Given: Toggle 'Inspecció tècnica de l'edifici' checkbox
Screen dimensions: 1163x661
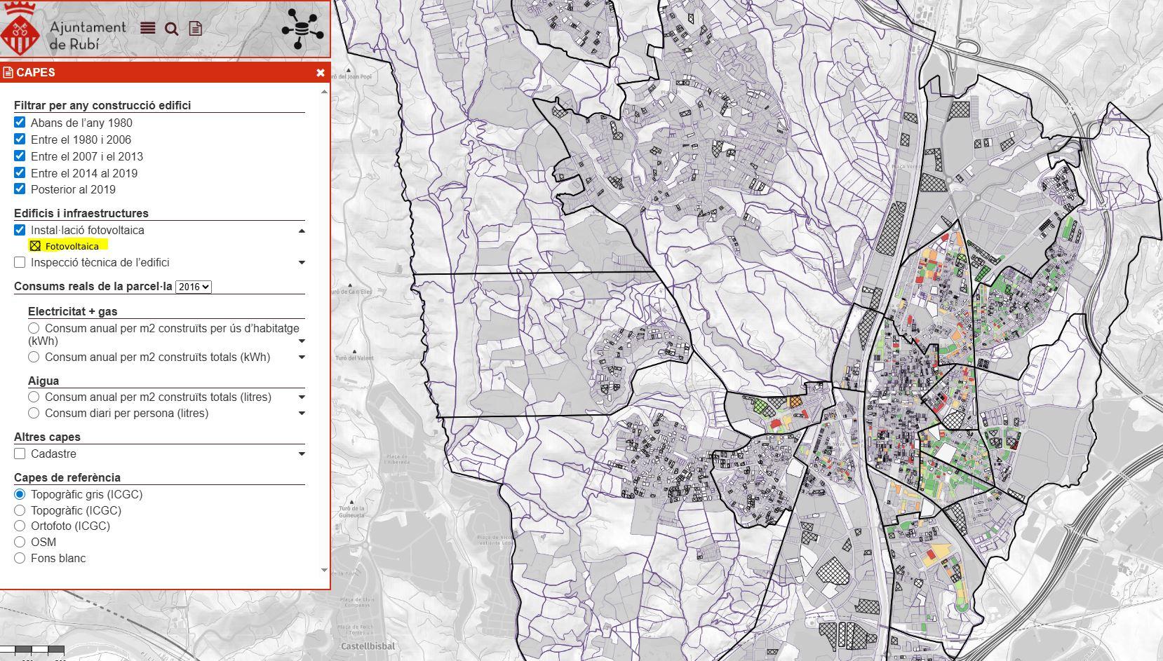Looking at the screenshot, I should point(20,262).
